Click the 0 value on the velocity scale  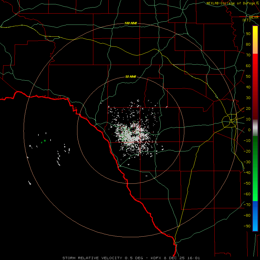coord(249,130)
